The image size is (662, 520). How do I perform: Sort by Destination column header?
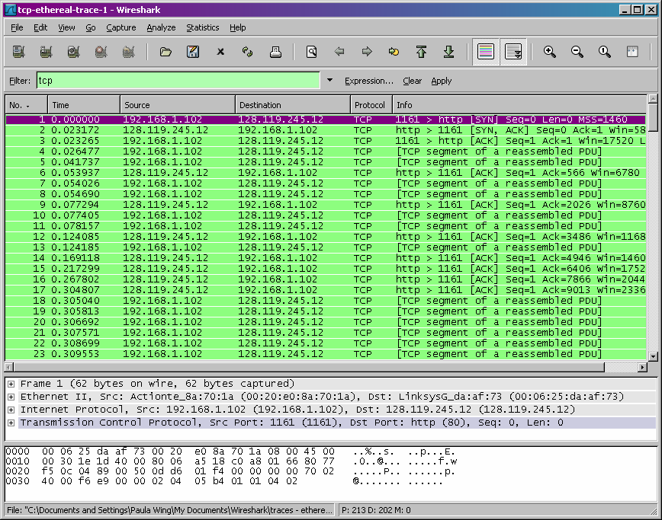coord(293,105)
